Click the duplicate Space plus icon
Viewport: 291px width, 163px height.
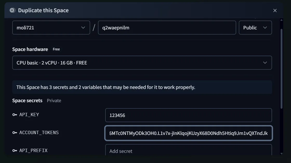(x=12, y=10)
